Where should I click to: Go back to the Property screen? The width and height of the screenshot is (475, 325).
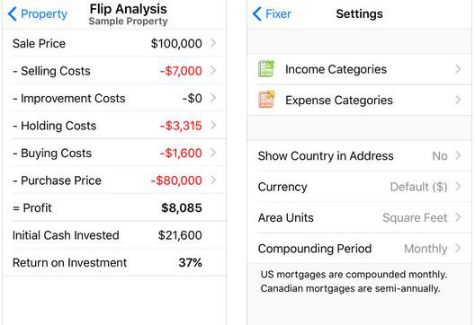point(37,13)
